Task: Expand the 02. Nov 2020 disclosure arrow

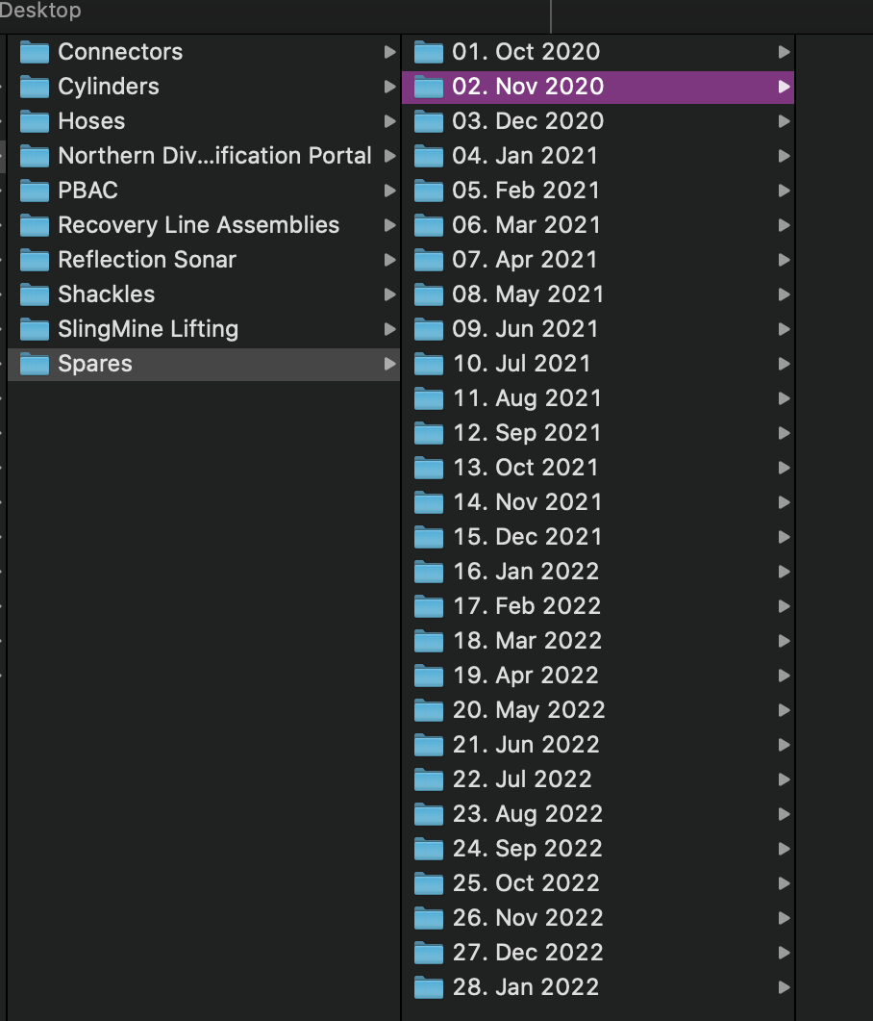Action: tap(784, 87)
